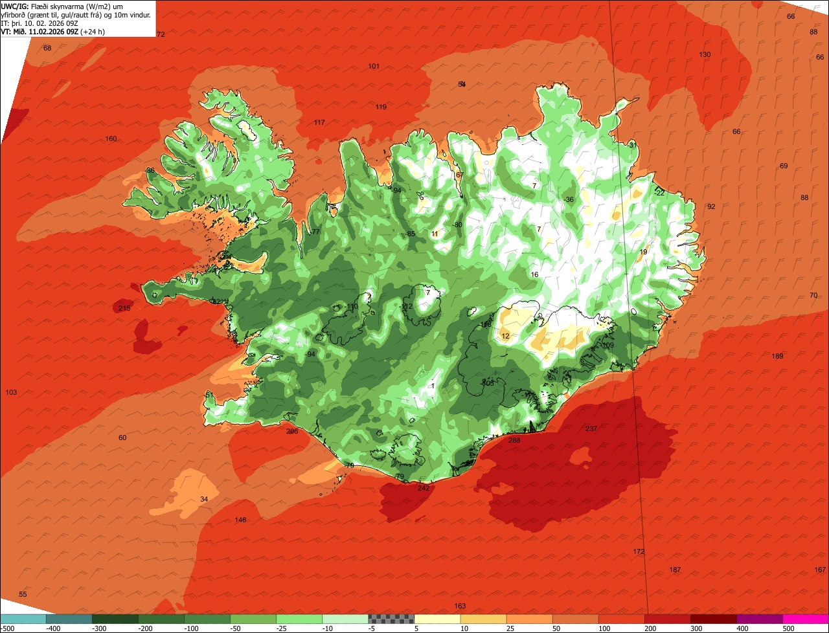Click the map value -22 on the east coast
This screenshot has width=829, height=633.
pyautogui.click(x=659, y=193)
